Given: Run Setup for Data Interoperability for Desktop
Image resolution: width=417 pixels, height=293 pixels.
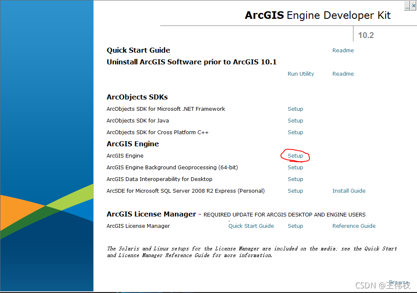Looking at the screenshot, I should click(295, 179).
